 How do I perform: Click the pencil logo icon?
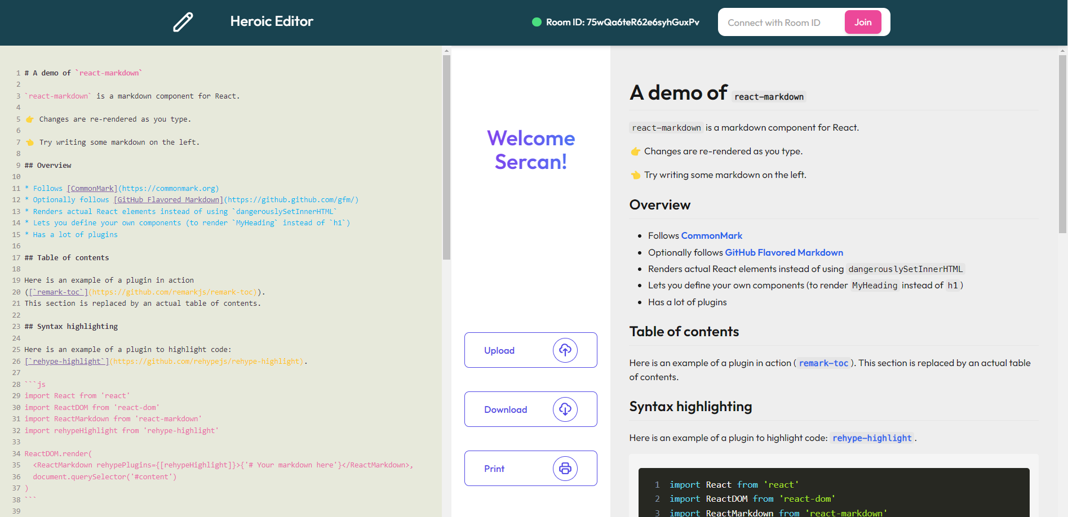click(x=183, y=22)
